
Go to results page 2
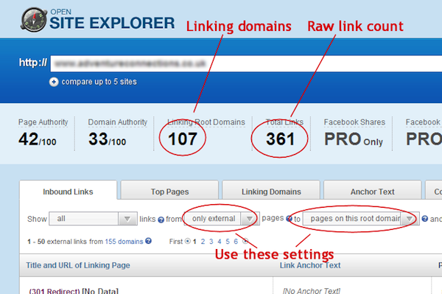tap(203, 242)
